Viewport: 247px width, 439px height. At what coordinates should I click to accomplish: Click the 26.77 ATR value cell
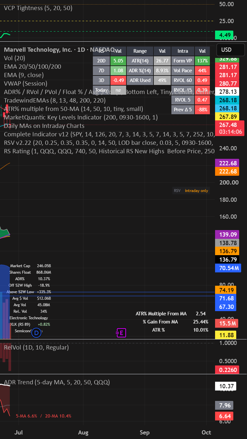162,61
